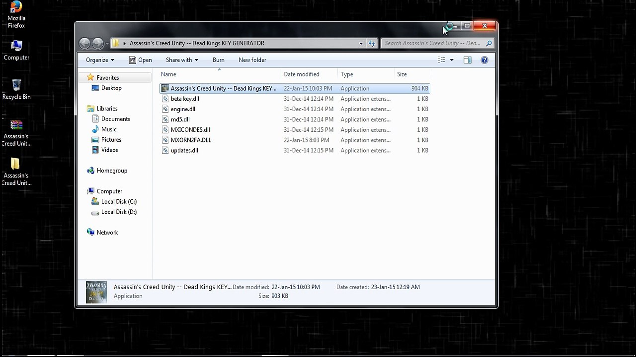Close the Explorer window
The height and width of the screenshot is (357, 636).
[484, 26]
